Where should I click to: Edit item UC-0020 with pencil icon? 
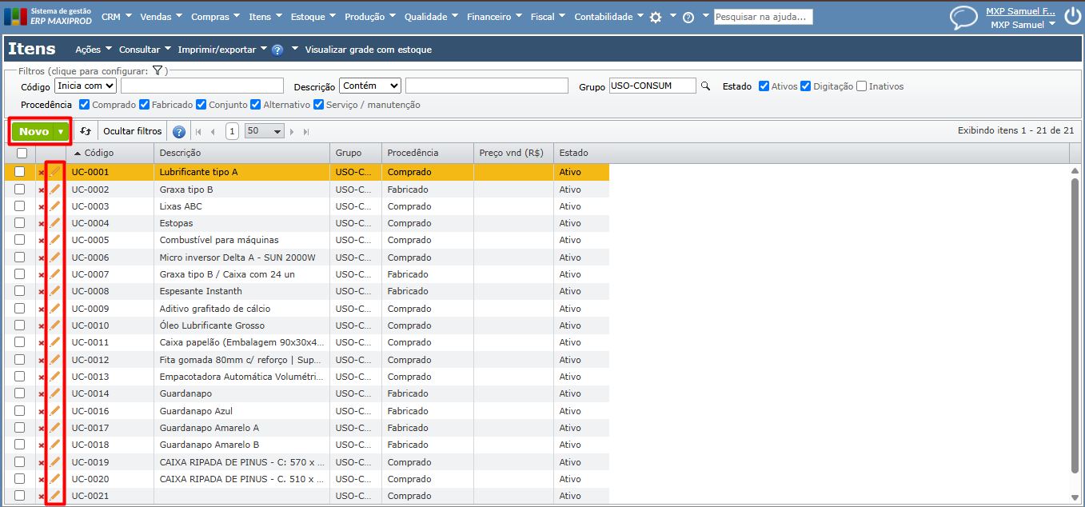click(55, 479)
